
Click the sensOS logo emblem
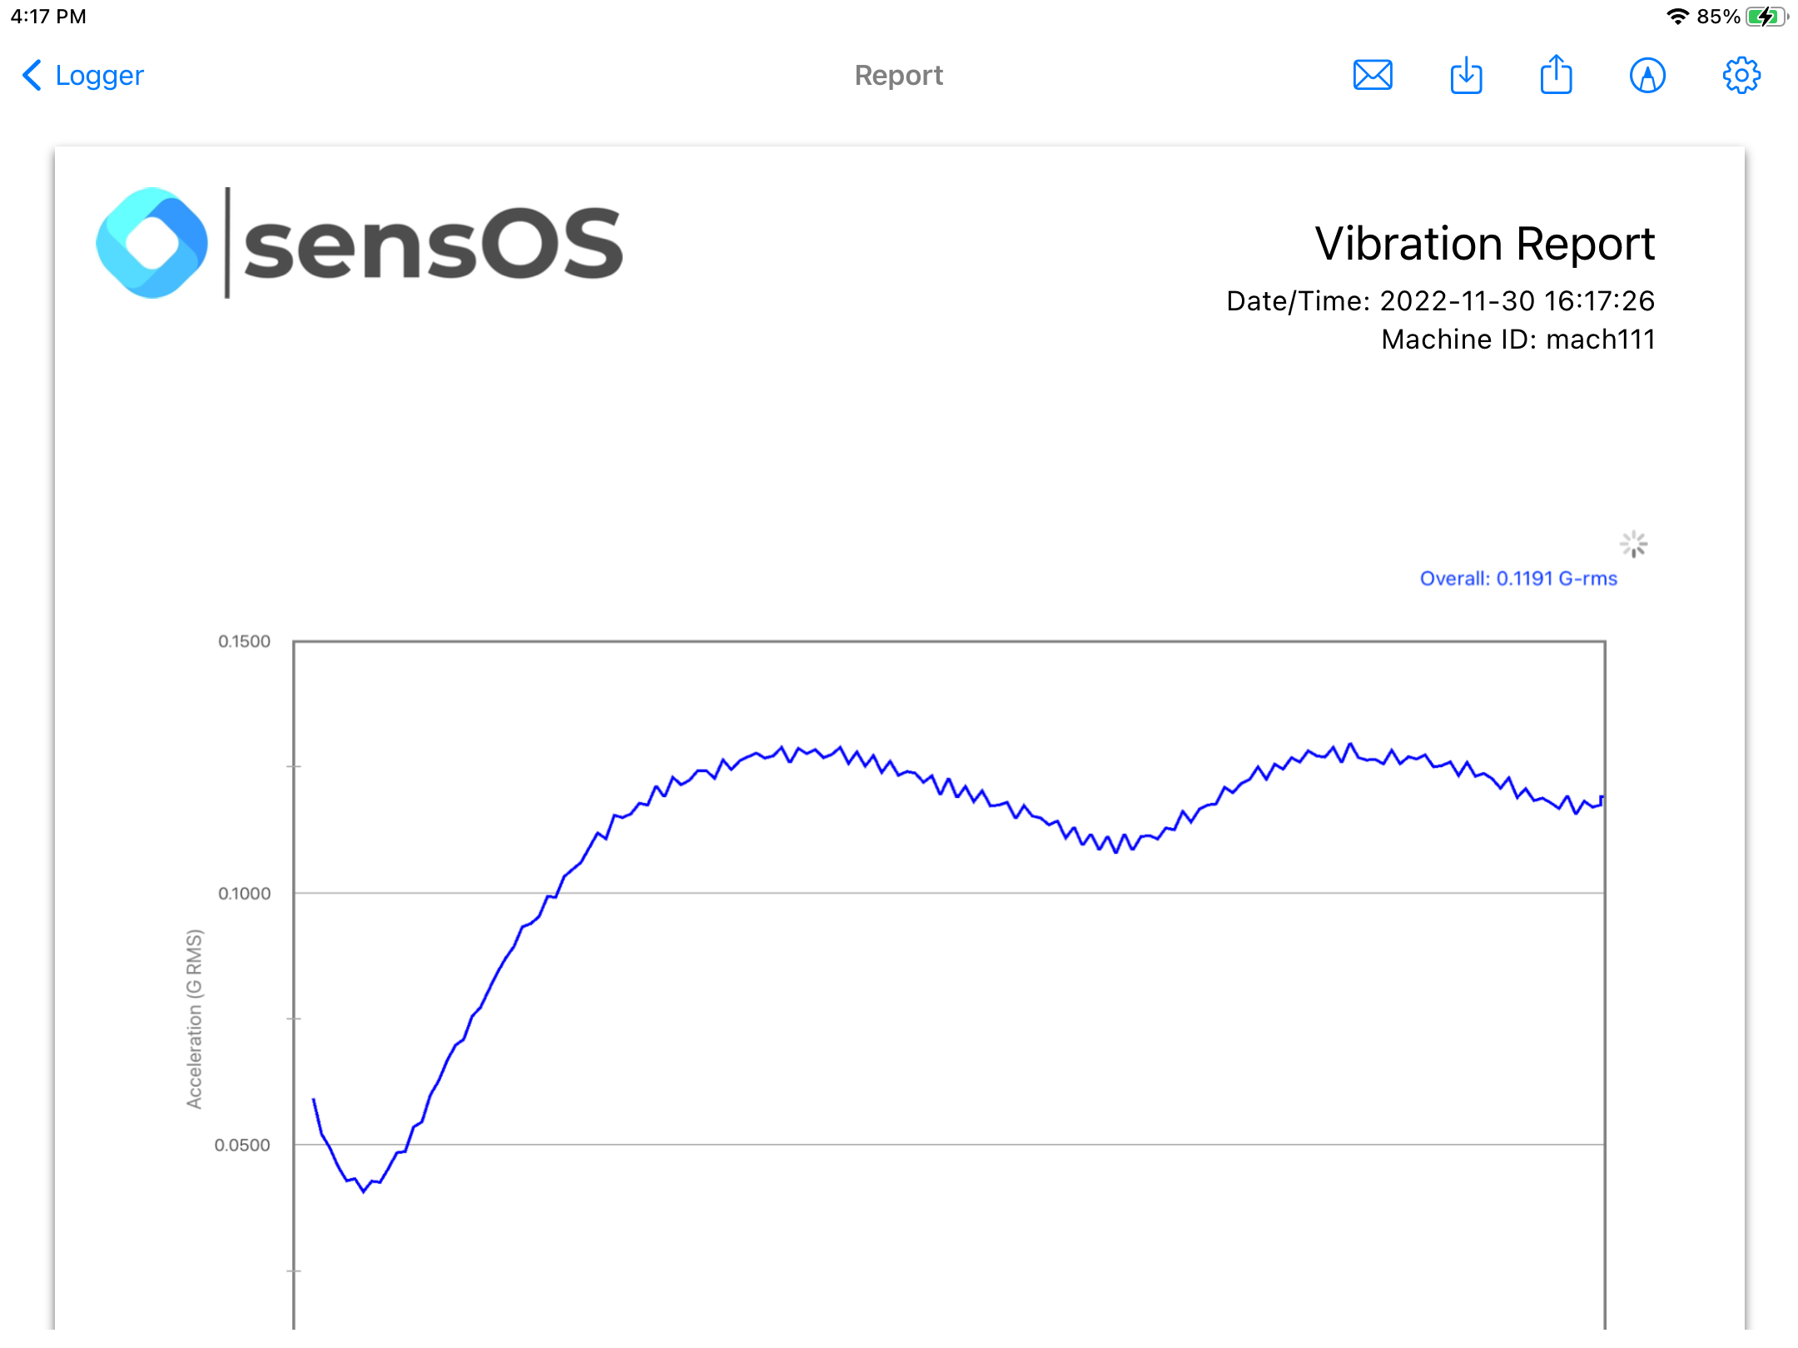click(x=151, y=243)
